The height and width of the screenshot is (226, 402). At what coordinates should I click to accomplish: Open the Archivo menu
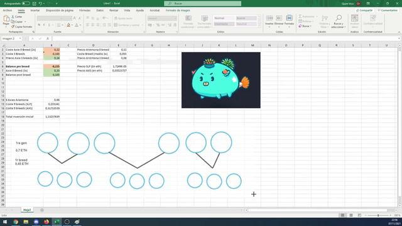click(x=7, y=11)
